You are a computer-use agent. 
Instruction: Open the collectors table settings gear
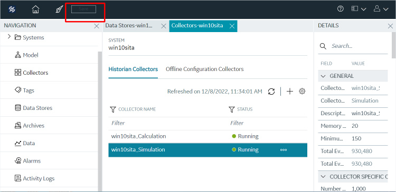302,91
